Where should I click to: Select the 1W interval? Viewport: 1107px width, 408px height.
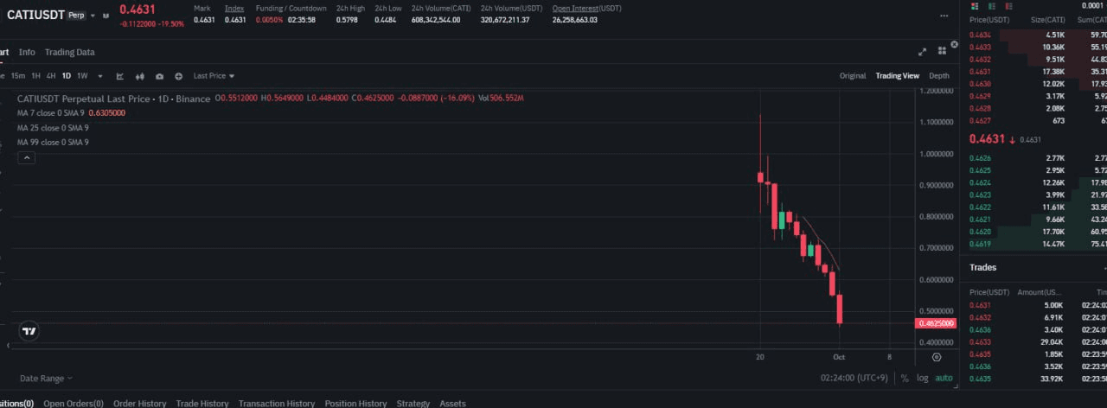[82, 76]
